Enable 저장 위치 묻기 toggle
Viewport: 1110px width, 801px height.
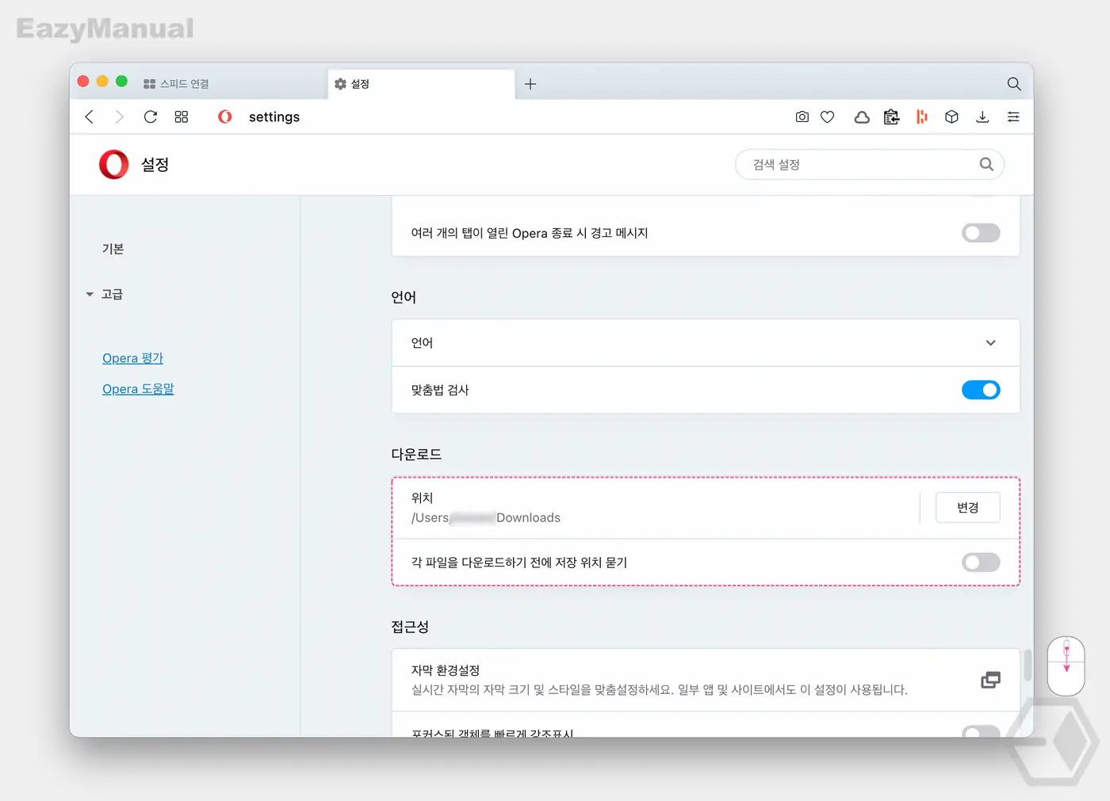(981, 563)
